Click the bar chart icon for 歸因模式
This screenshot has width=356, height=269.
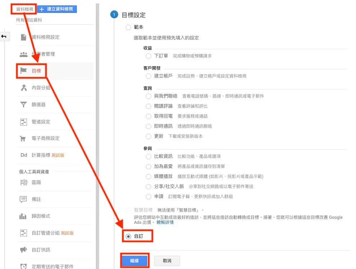pos(23,216)
